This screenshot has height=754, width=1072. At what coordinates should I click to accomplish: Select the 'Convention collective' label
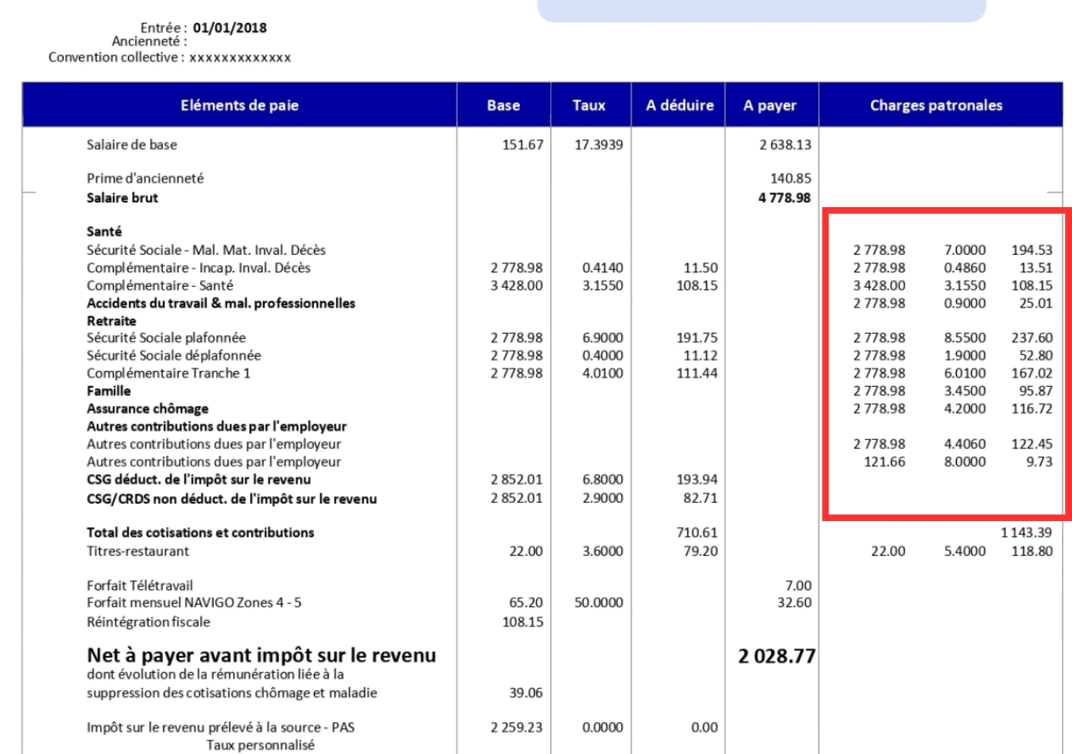tap(114, 58)
